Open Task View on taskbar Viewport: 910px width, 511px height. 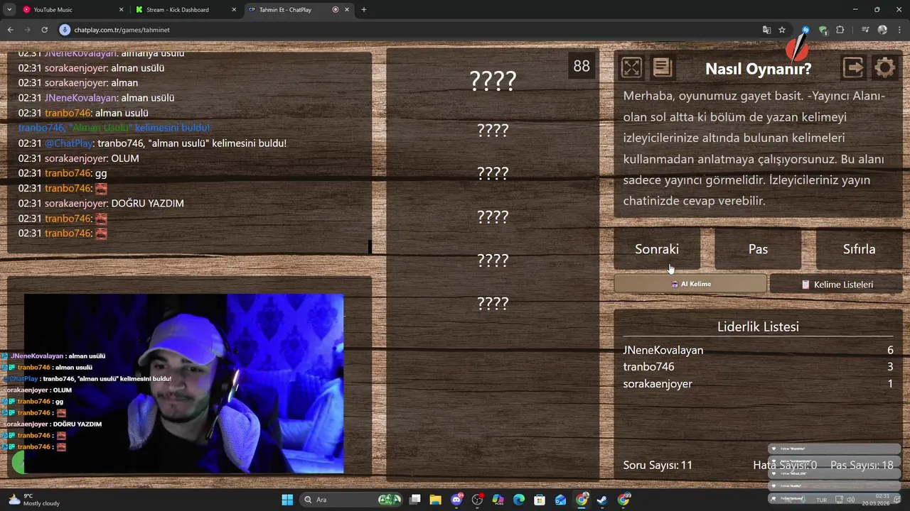(x=415, y=500)
